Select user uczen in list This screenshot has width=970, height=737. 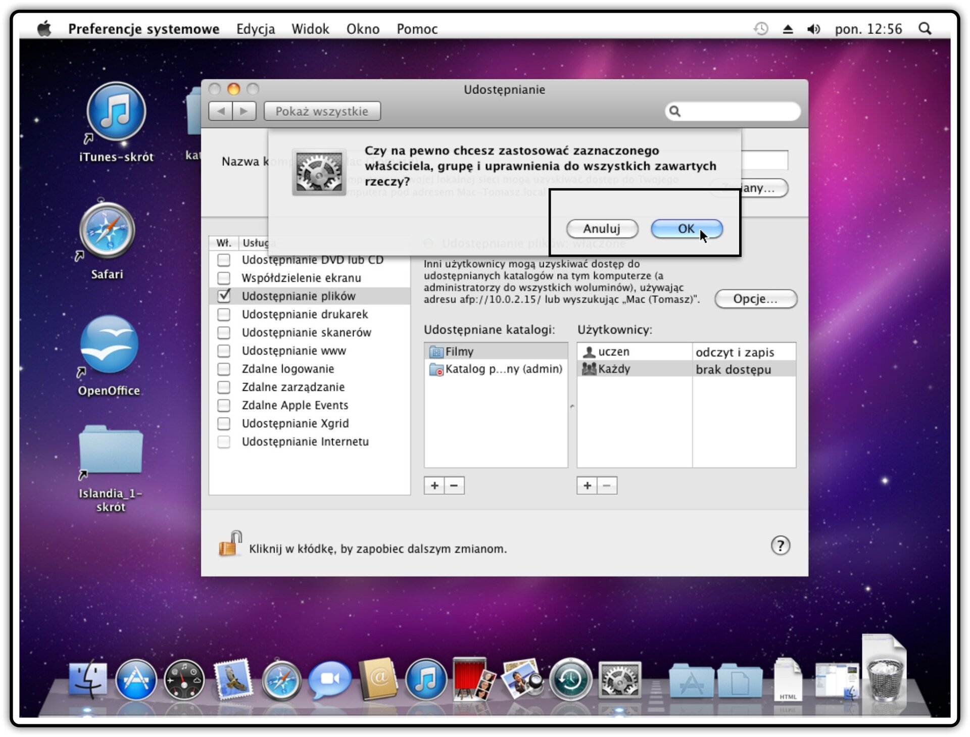[x=635, y=352]
